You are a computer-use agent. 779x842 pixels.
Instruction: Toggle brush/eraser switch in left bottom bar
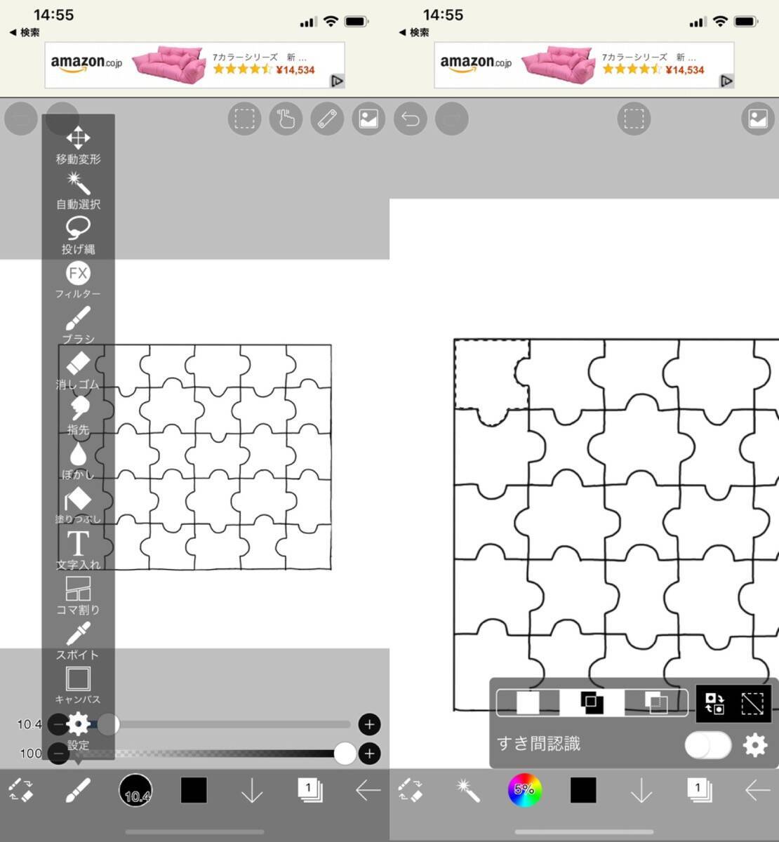[x=21, y=790]
